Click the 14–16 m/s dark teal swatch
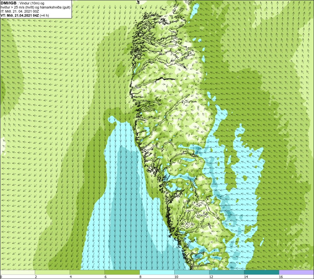The width and height of the screenshot is (314, 279). click(x=262, y=272)
